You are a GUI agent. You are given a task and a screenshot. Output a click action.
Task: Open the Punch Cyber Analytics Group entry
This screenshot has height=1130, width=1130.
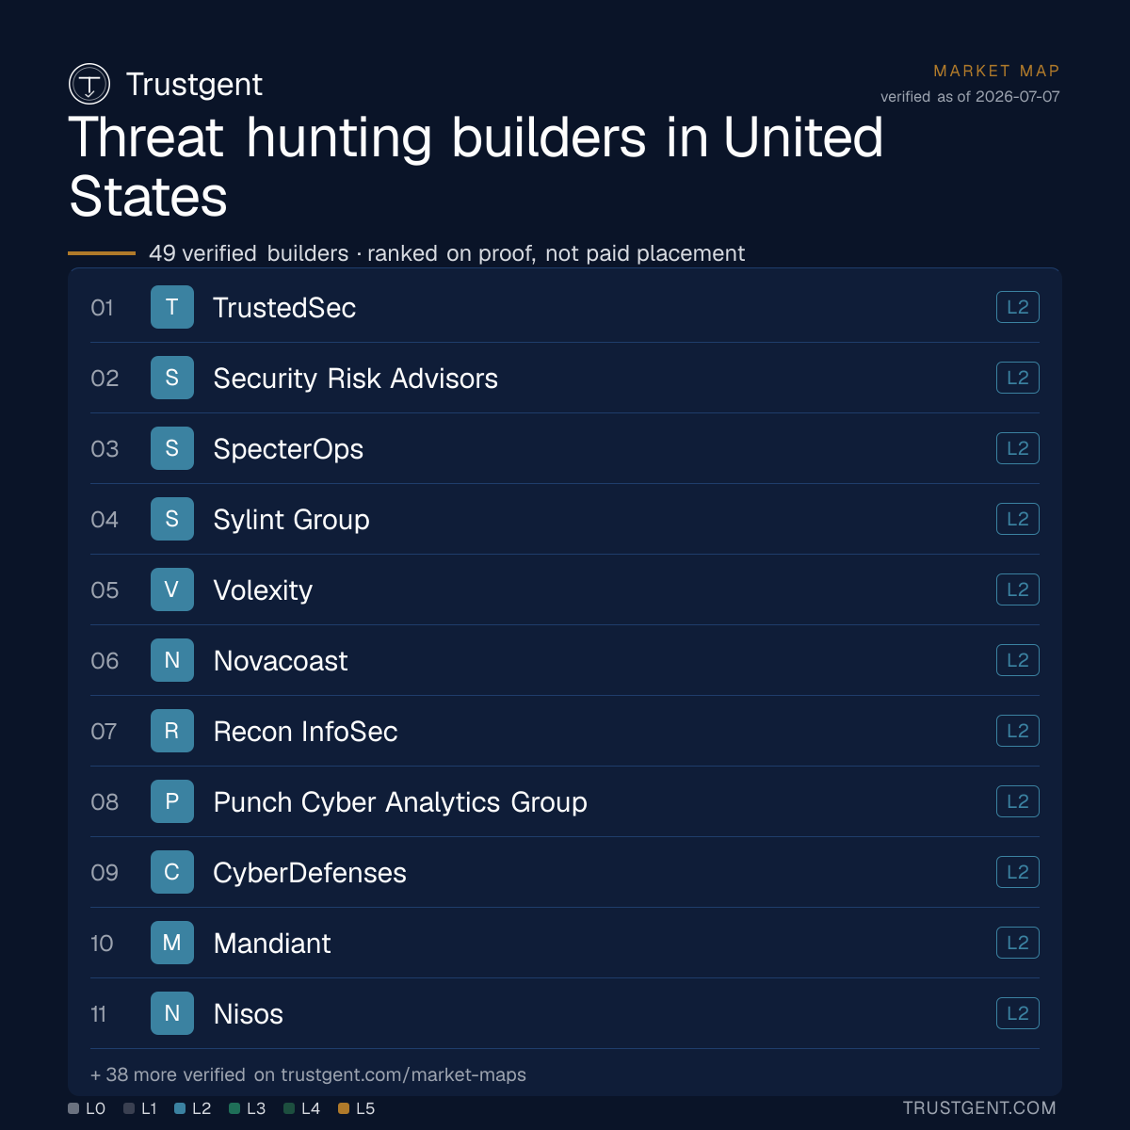tap(565, 801)
